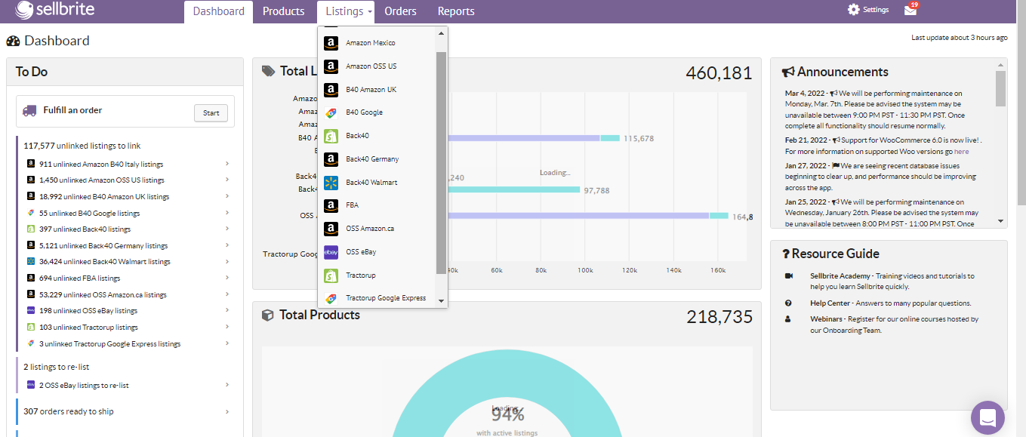
Task: Click the Listings dropdown scrollbar thumb
Action: (x=441, y=162)
